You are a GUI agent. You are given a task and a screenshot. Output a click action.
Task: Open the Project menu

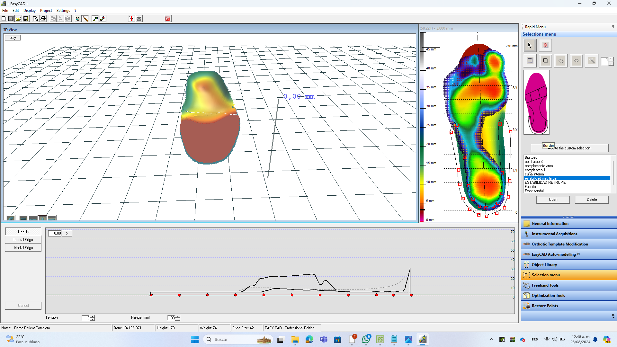tap(46, 11)
